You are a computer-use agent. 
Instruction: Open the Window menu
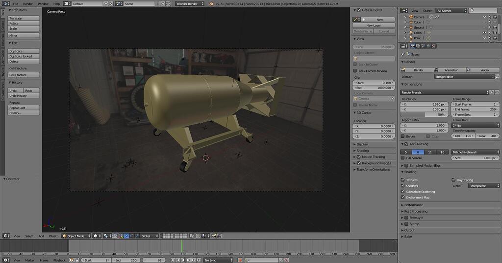43,4
